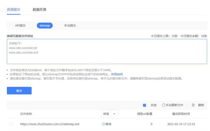Click the refresh icon beside 手动更新文件
This screenshot has height=131, width=210.
(164, 105)
